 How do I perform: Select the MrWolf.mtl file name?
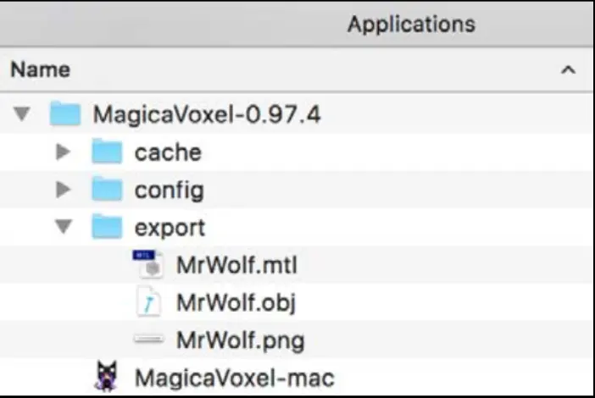[x=236, y=265]
